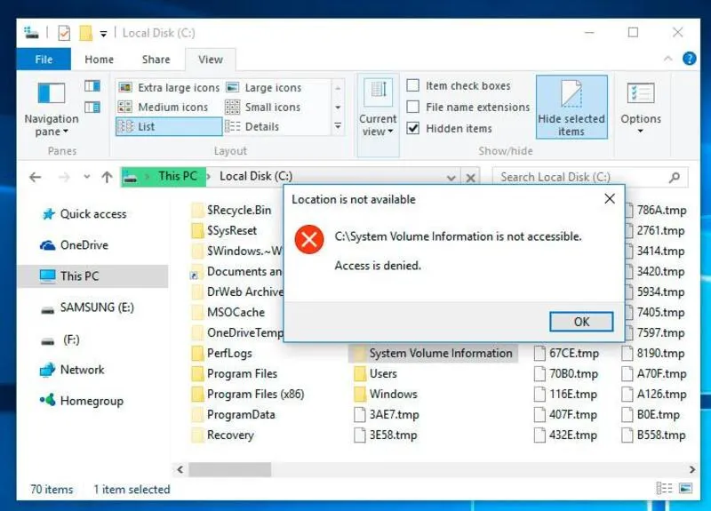Click the Up arrow navigation icon
Image resolution: width=711 pixels, height=511 pixels.
107,177
